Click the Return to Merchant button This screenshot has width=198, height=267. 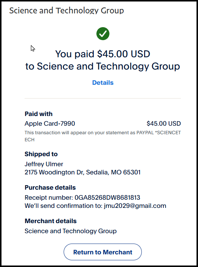coord(103,252)
